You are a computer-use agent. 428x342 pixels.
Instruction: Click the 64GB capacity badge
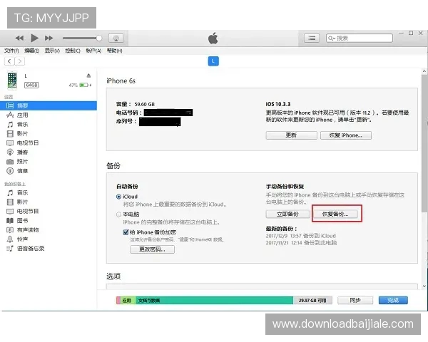[x=31, y=85]
